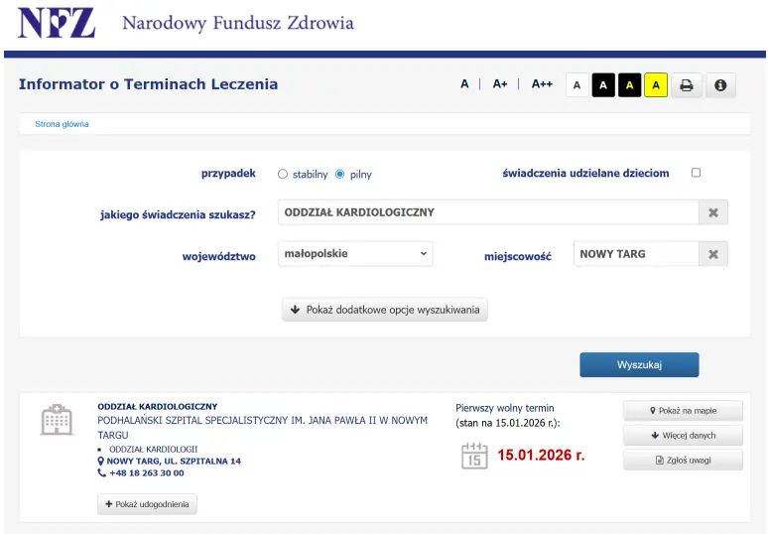
Task: Select medium font size A+
Action: (x=500, y=84)
